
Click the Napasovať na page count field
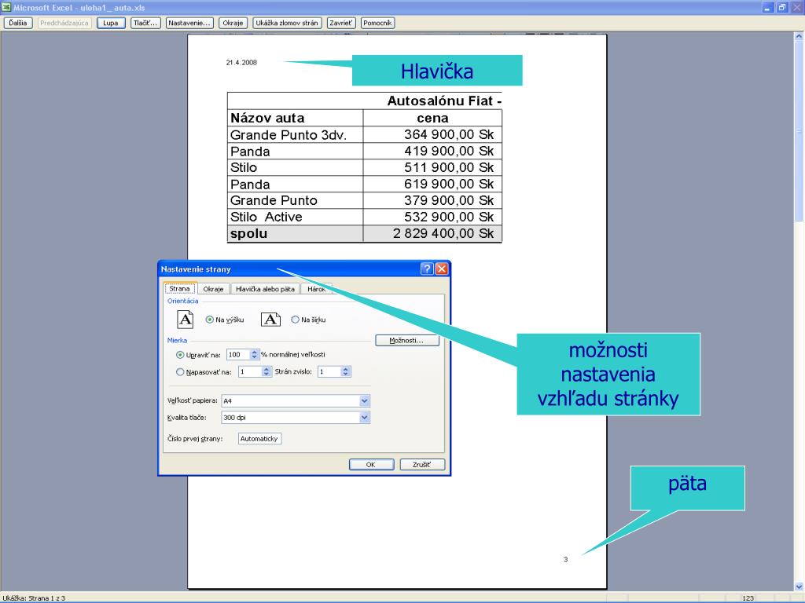coord(250,371)
